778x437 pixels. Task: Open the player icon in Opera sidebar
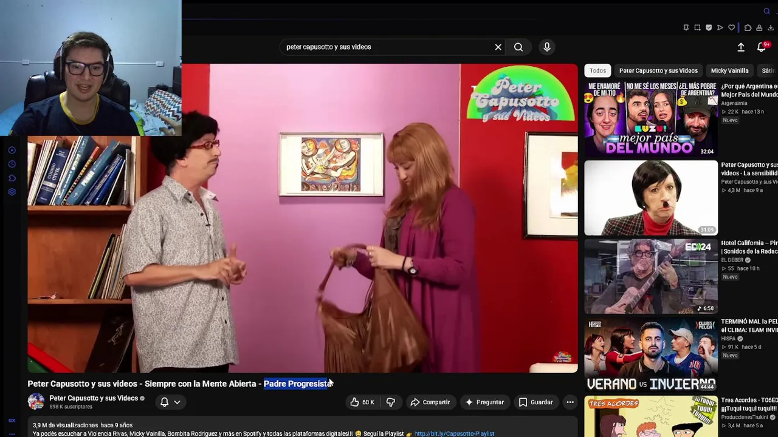coord(12,150)
